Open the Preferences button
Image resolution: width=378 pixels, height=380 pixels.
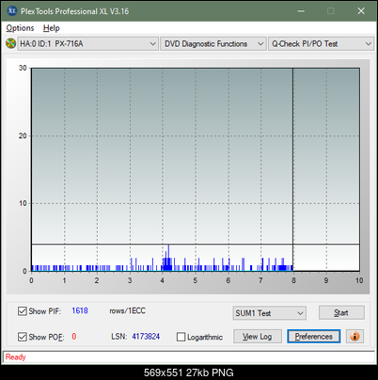313,337
